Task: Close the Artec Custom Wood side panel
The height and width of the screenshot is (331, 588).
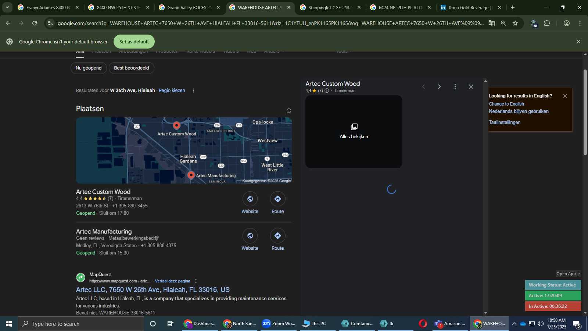Action: [471, 87]
